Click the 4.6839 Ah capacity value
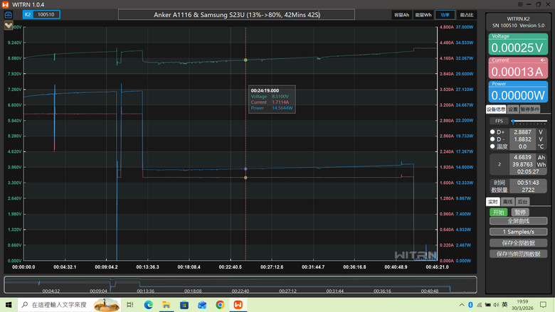Viewport: 555px width, 312px height. point(522,157)
